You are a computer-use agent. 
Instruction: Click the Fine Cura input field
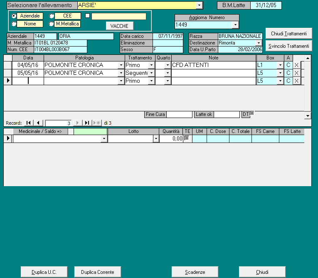tap(179, 114)
